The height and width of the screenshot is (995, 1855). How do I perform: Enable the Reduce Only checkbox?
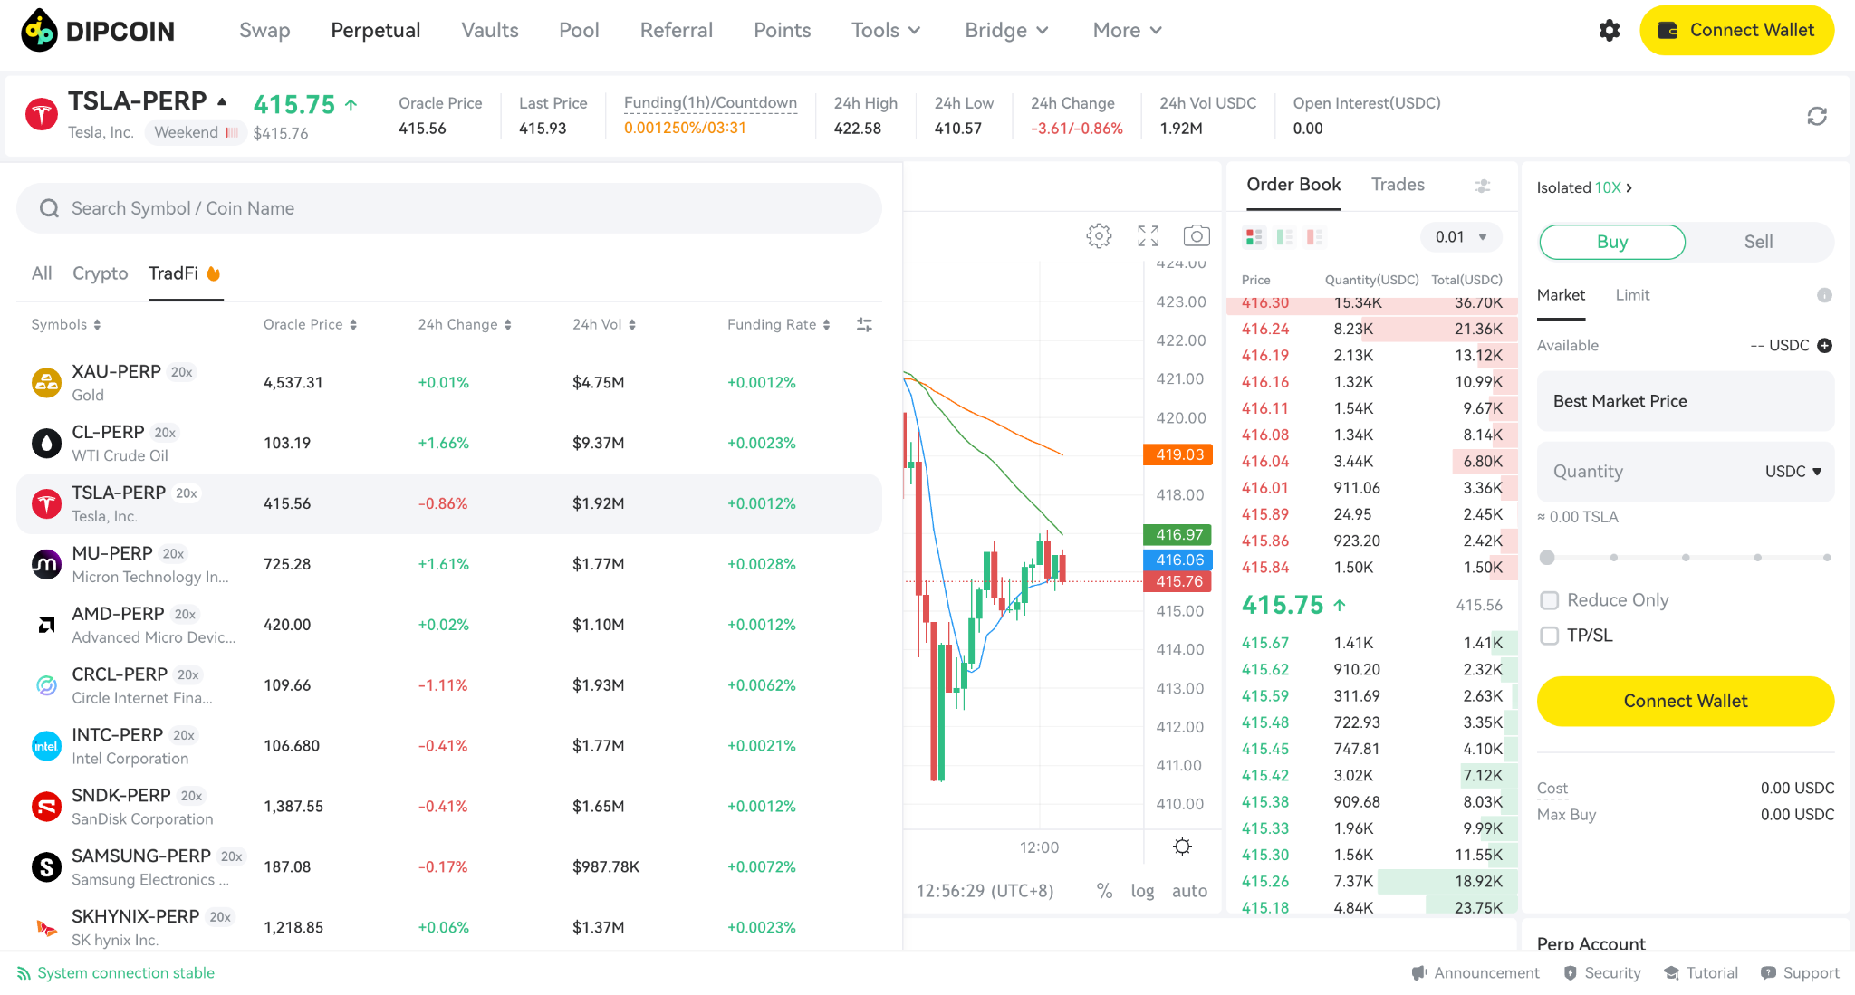pyautogui.click(x=1550, y=600)
